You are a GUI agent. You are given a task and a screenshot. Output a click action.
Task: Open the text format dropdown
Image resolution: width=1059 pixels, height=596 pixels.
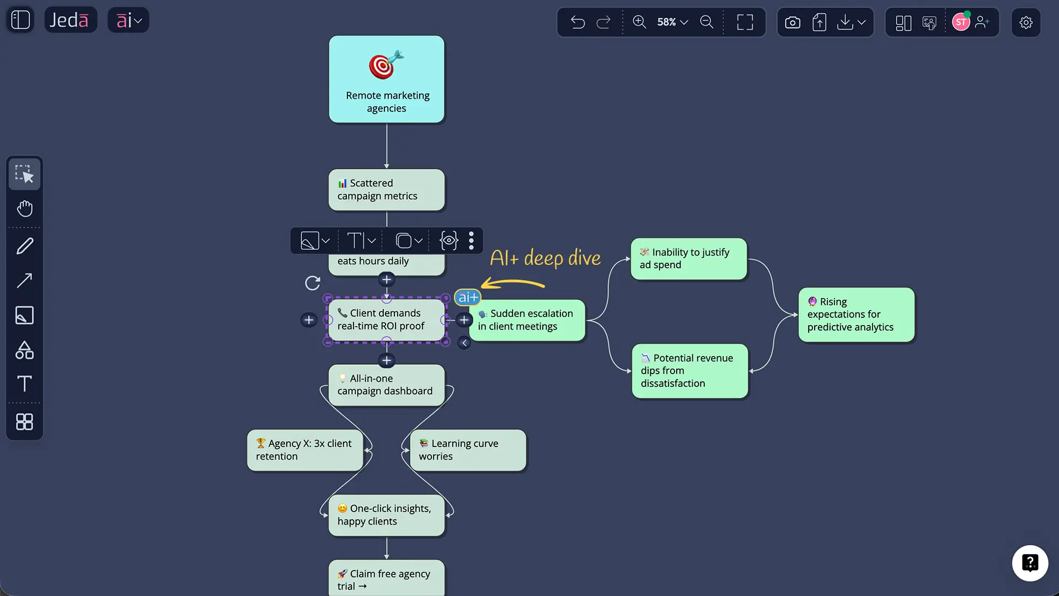(361, 241)
